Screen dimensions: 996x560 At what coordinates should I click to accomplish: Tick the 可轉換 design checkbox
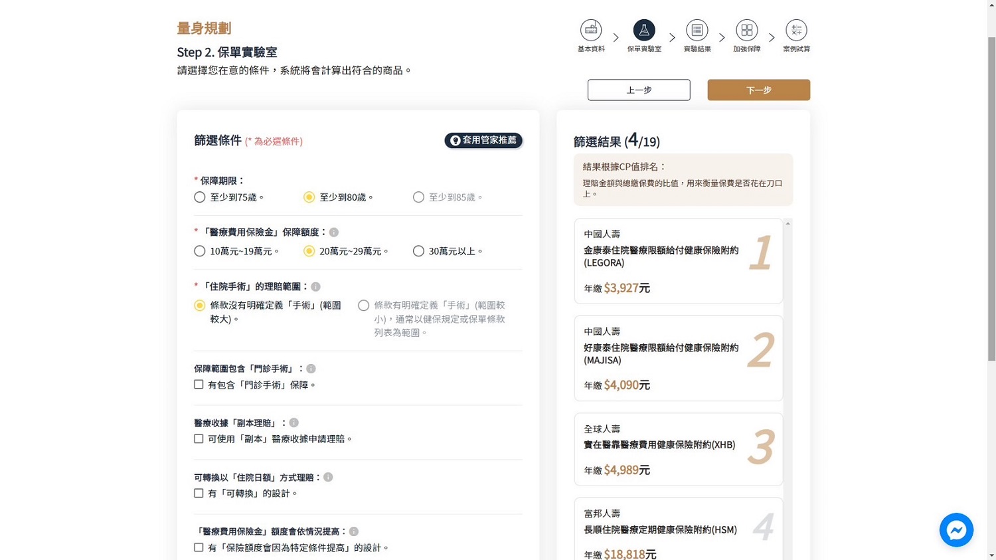(199, 494)
